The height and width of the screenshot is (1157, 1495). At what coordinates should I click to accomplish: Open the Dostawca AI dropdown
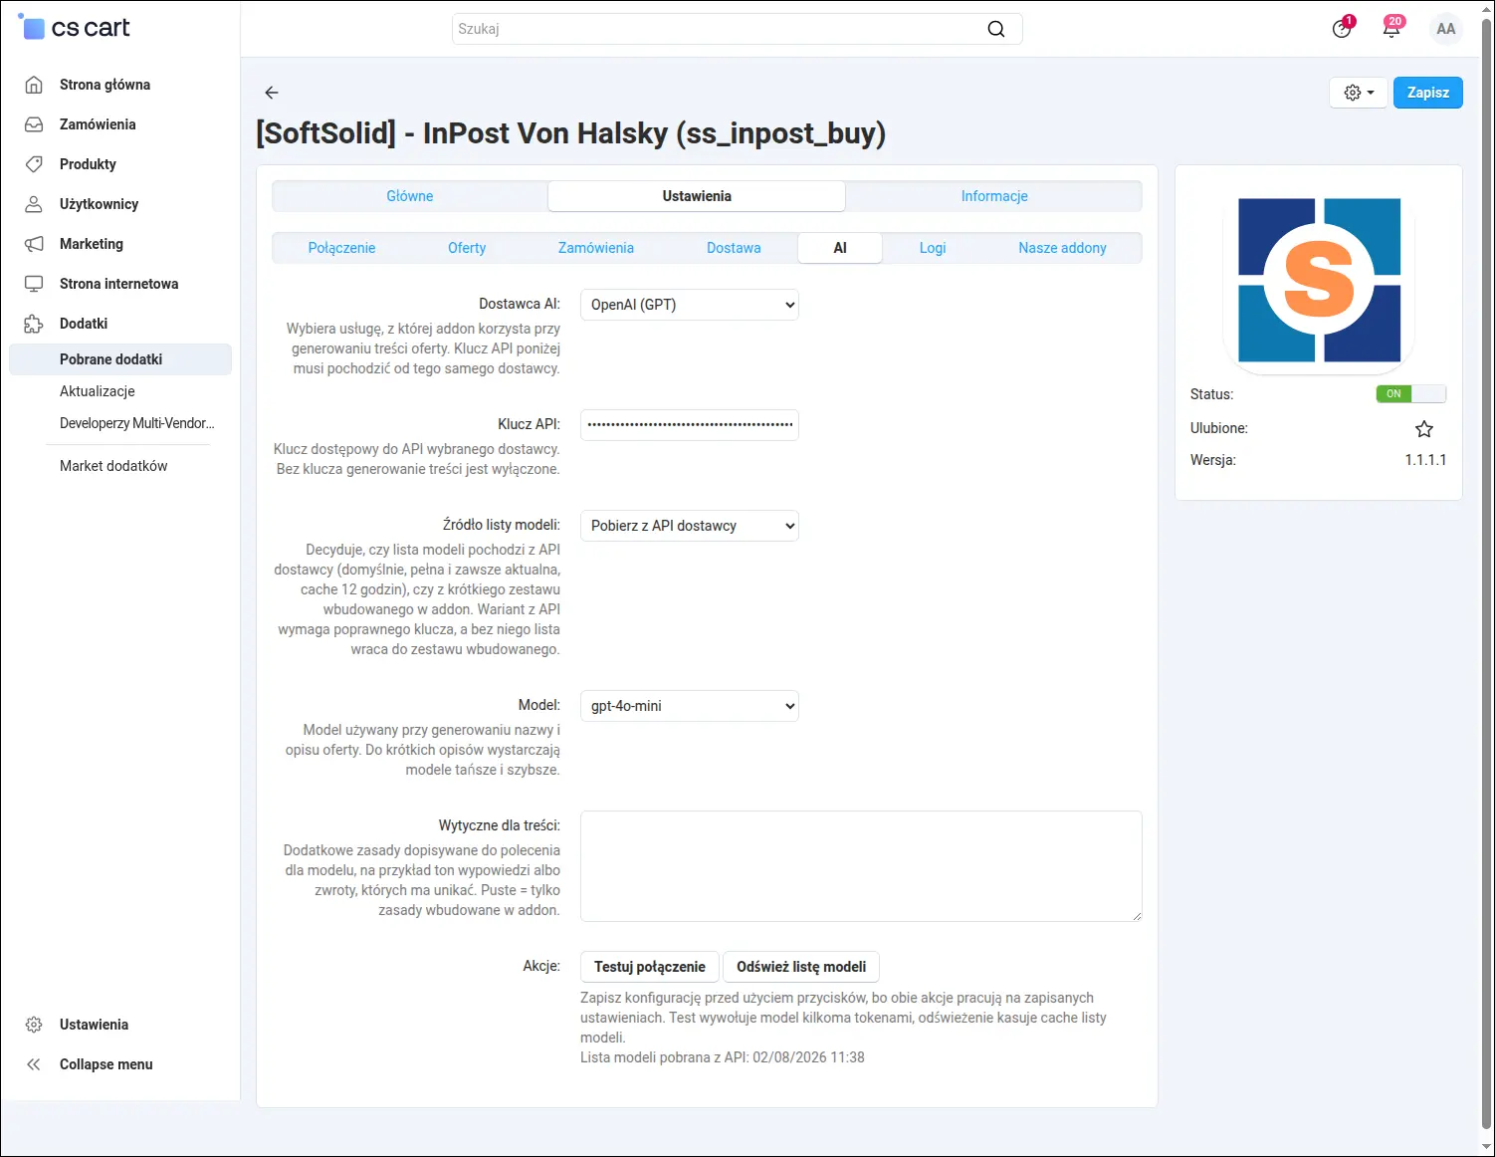[690, 305]
